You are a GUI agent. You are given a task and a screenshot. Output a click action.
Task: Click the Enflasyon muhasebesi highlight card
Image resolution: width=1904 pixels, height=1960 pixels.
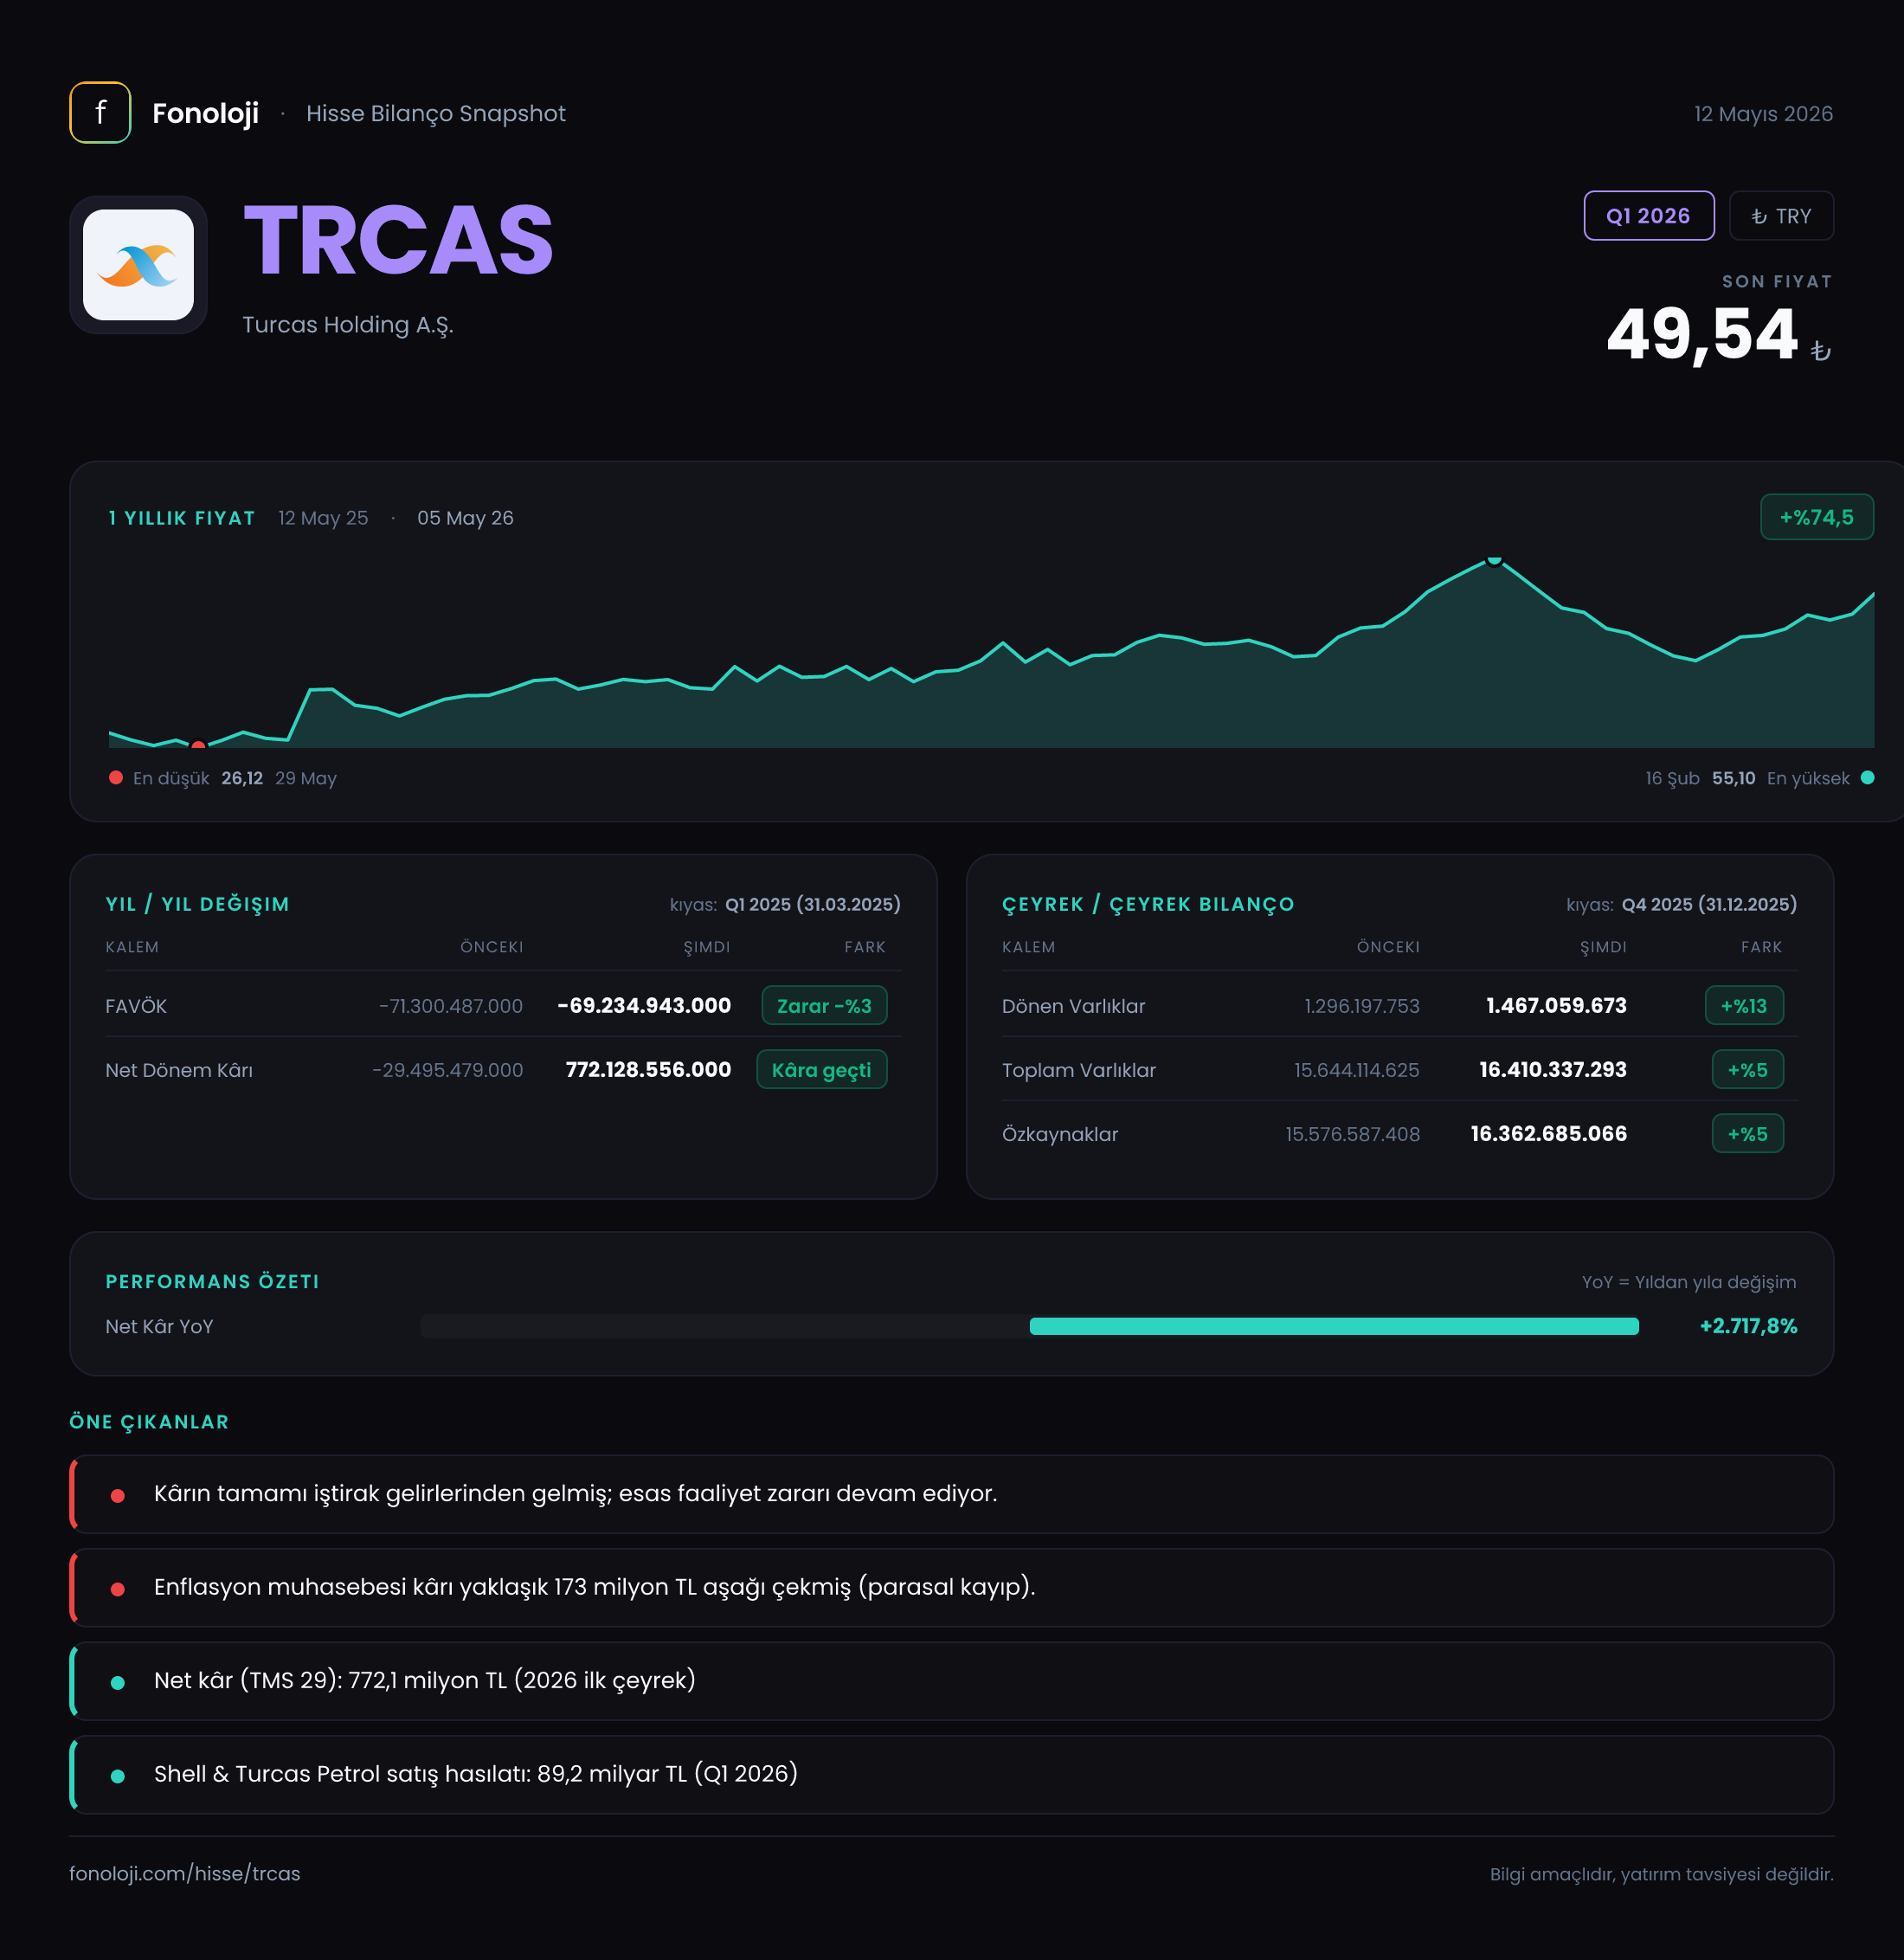pyautogui.click(x=952, y=1588)
